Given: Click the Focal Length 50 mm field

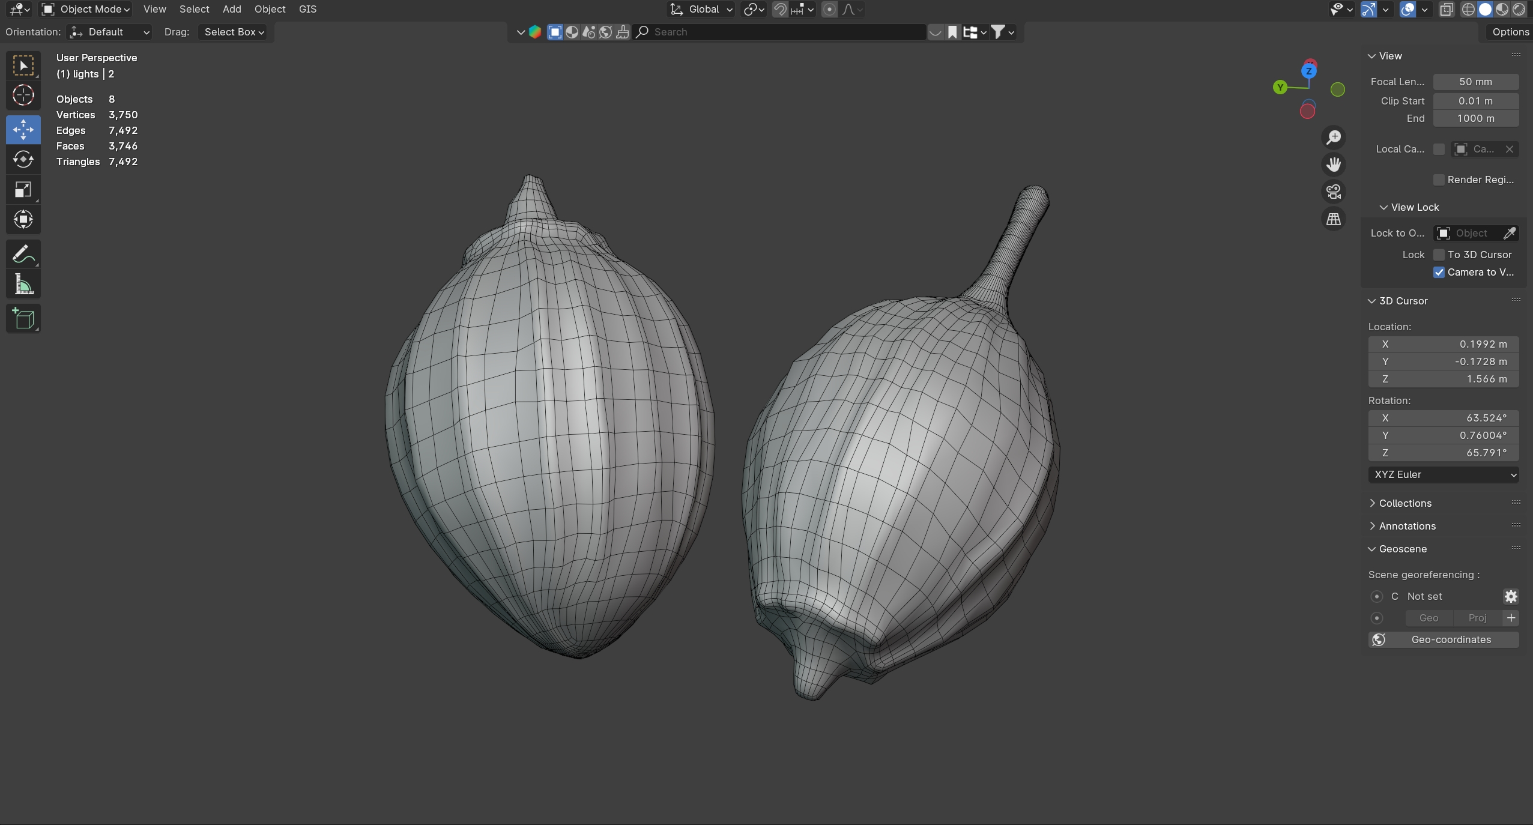Looking at the screenshot, I should tap(1475, 82).
